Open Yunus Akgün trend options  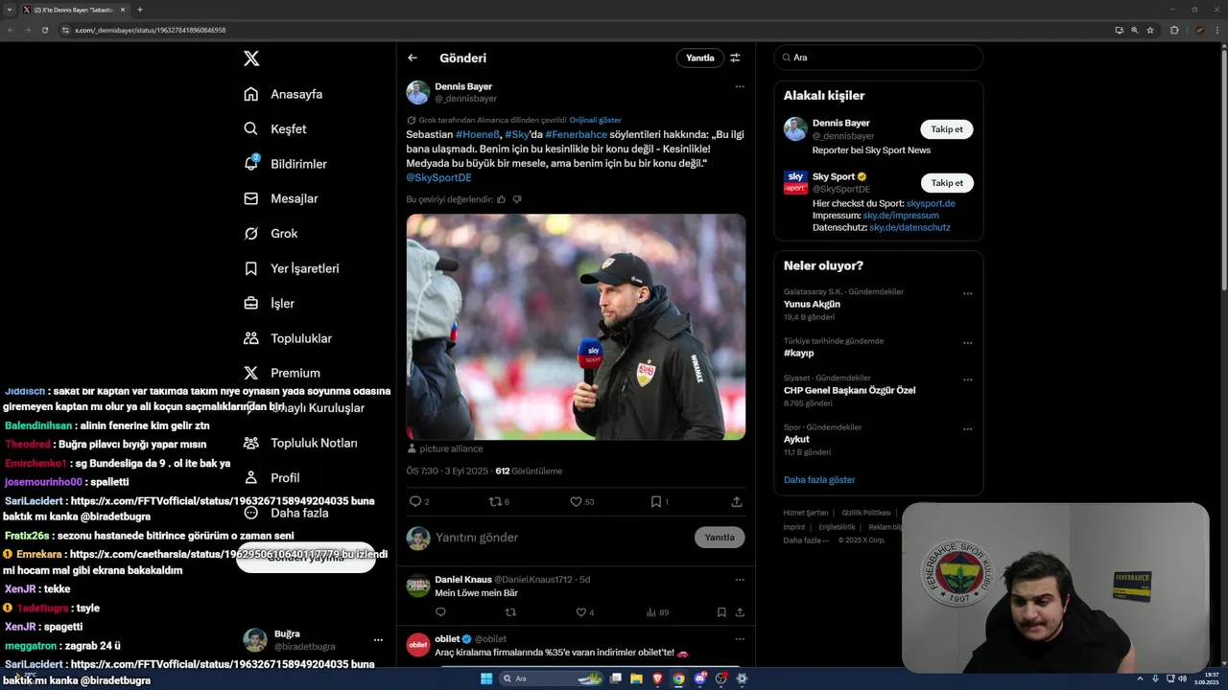coord(968,294)
